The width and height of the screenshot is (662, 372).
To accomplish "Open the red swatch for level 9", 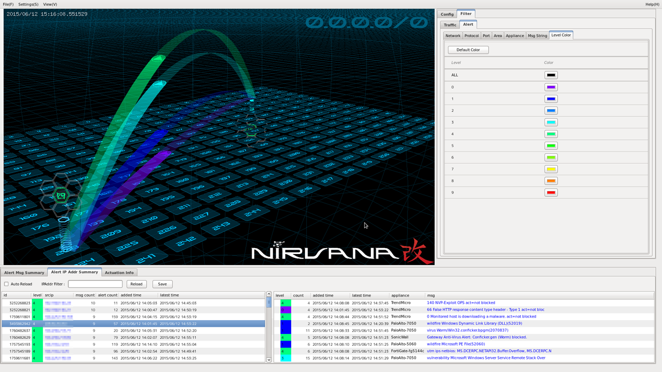I will (x=551, y=192).
